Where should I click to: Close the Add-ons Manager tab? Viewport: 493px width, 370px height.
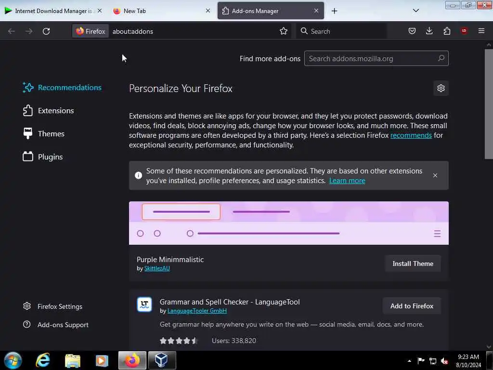(316, 11)
